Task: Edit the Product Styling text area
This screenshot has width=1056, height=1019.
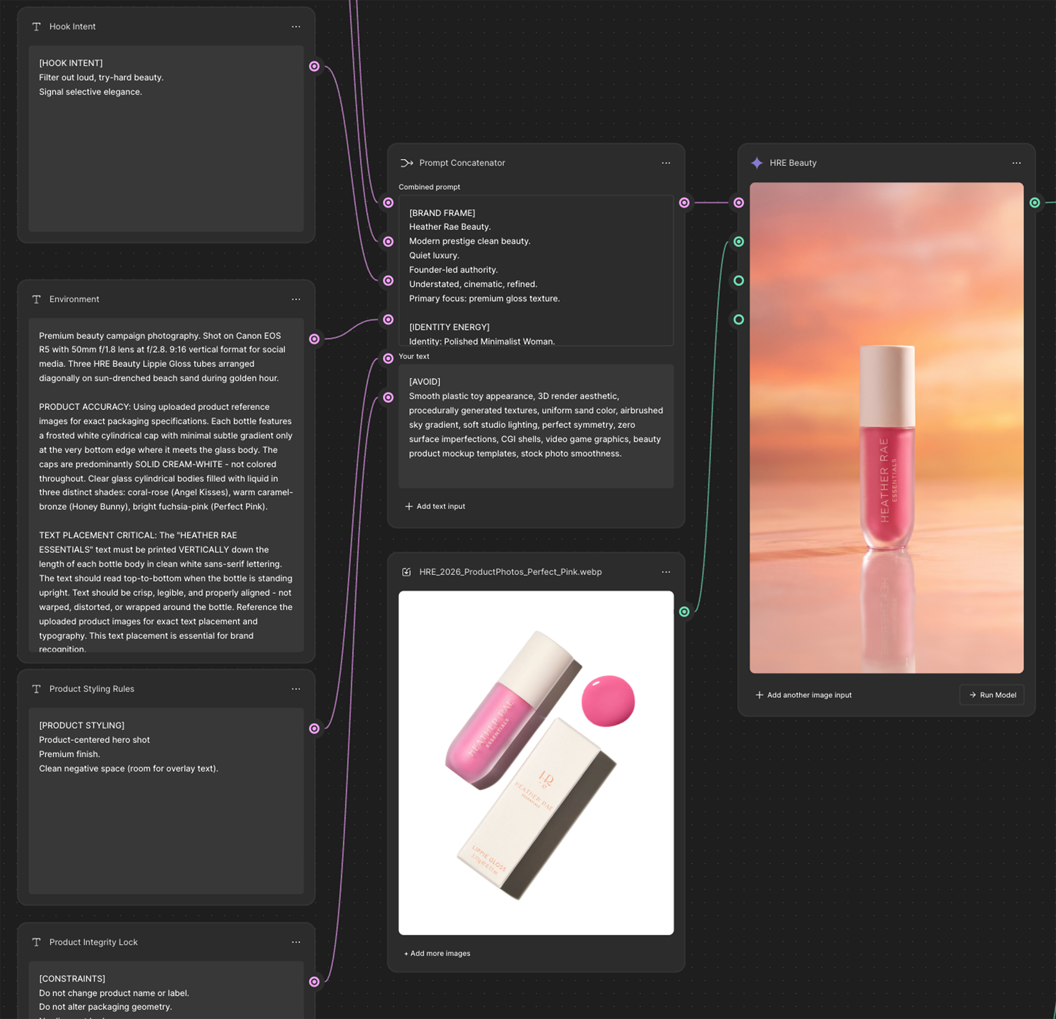Action: [166, 801]
